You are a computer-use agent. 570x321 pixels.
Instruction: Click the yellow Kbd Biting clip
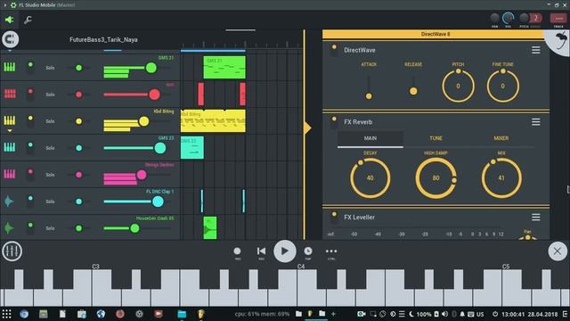click(x=213, y=121)
